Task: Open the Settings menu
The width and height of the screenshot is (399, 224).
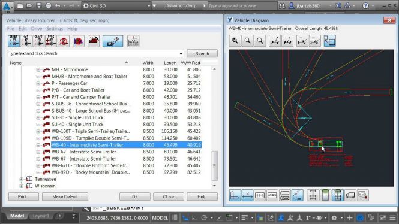Action: click(x=55, y=28)
